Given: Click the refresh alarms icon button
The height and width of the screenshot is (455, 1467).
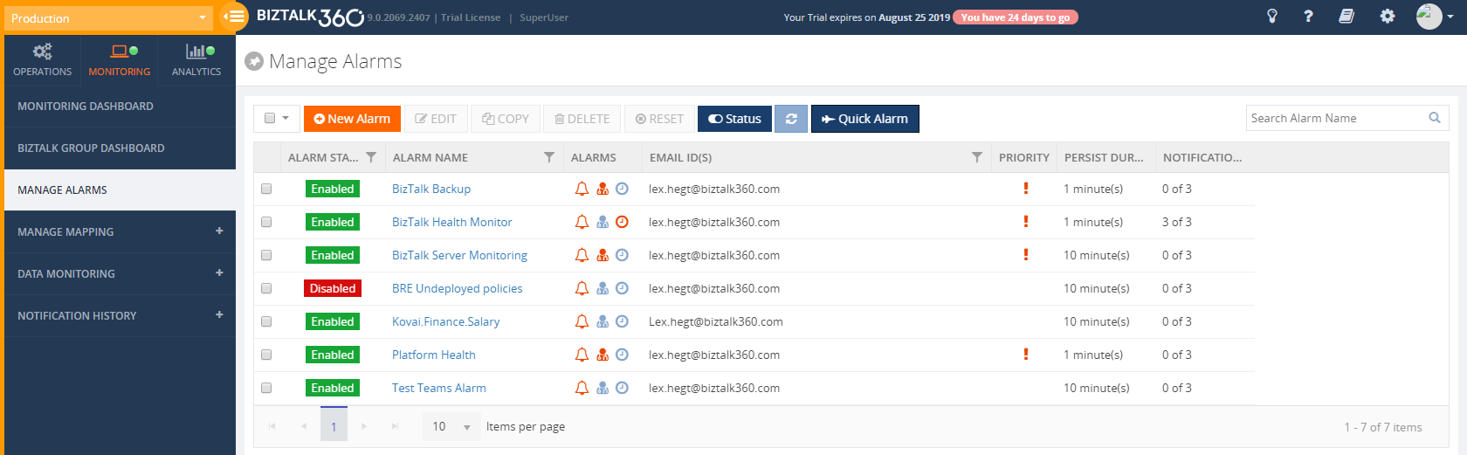Looking at the screenshot, I should (x=791, y=119).
